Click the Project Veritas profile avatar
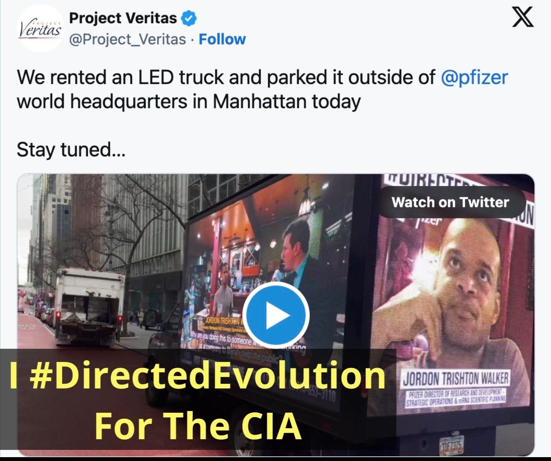Viewport: 551px width, 461px height. 41,29
